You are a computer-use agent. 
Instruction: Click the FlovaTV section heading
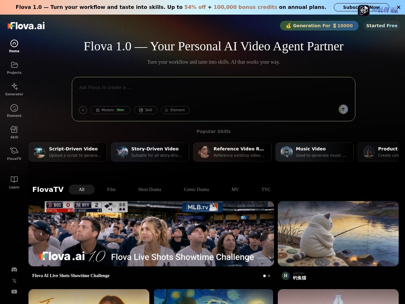(x=48, y=189)
